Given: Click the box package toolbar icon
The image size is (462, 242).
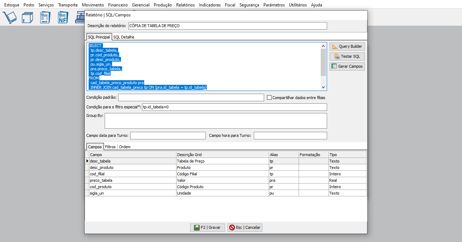Looking at the screenshot, I should 27,17.
